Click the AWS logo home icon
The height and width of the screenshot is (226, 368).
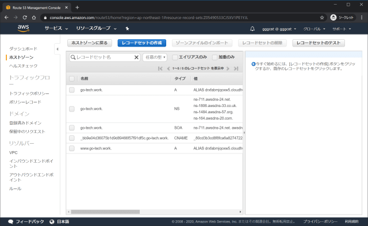pos(23,28)
